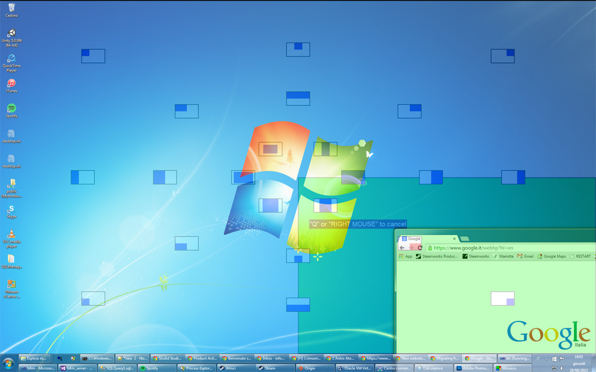Viewport: 596px width, 372px height.
Task: Open the Google Maps bookmark
Action: pos(553,256)
